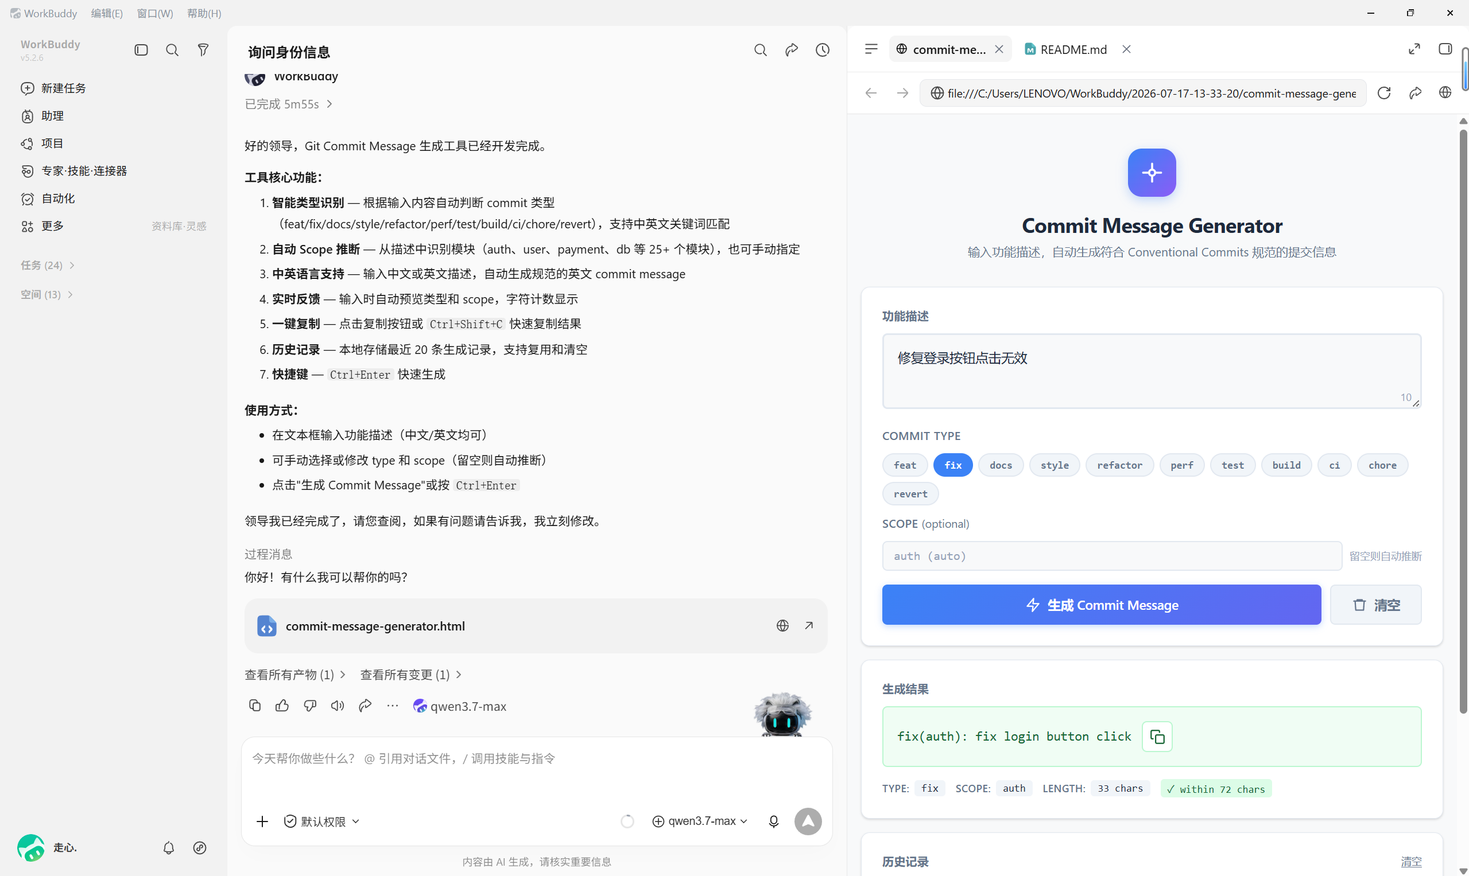Expand the 空间 (13) section
The height and width of the screenshot is (876, 1469).
pos(46,294)
